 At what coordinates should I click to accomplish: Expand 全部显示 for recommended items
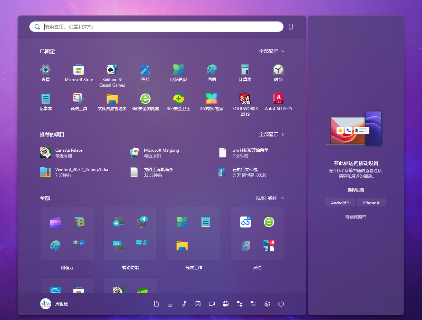(271, 134)
